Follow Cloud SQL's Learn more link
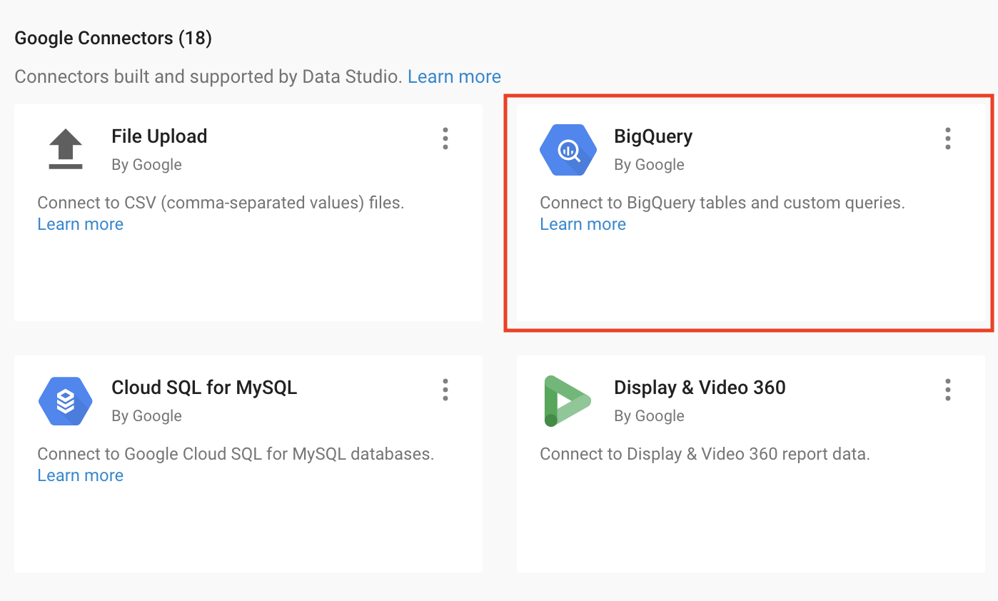The height and width of the screenshot is (601, 998). point(80,475)
